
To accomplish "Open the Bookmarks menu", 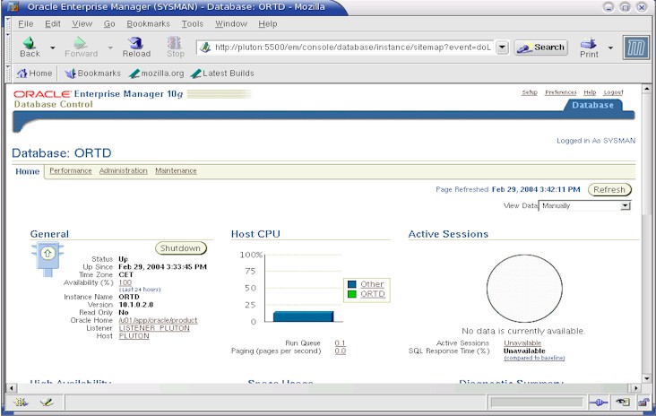I will pos(148,24).
